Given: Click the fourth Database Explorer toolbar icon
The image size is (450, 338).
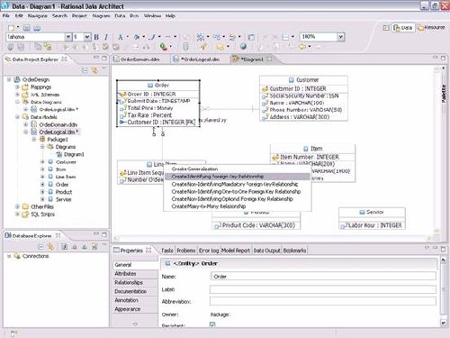Looking at the screenshot, I should [x=75, y=247].
